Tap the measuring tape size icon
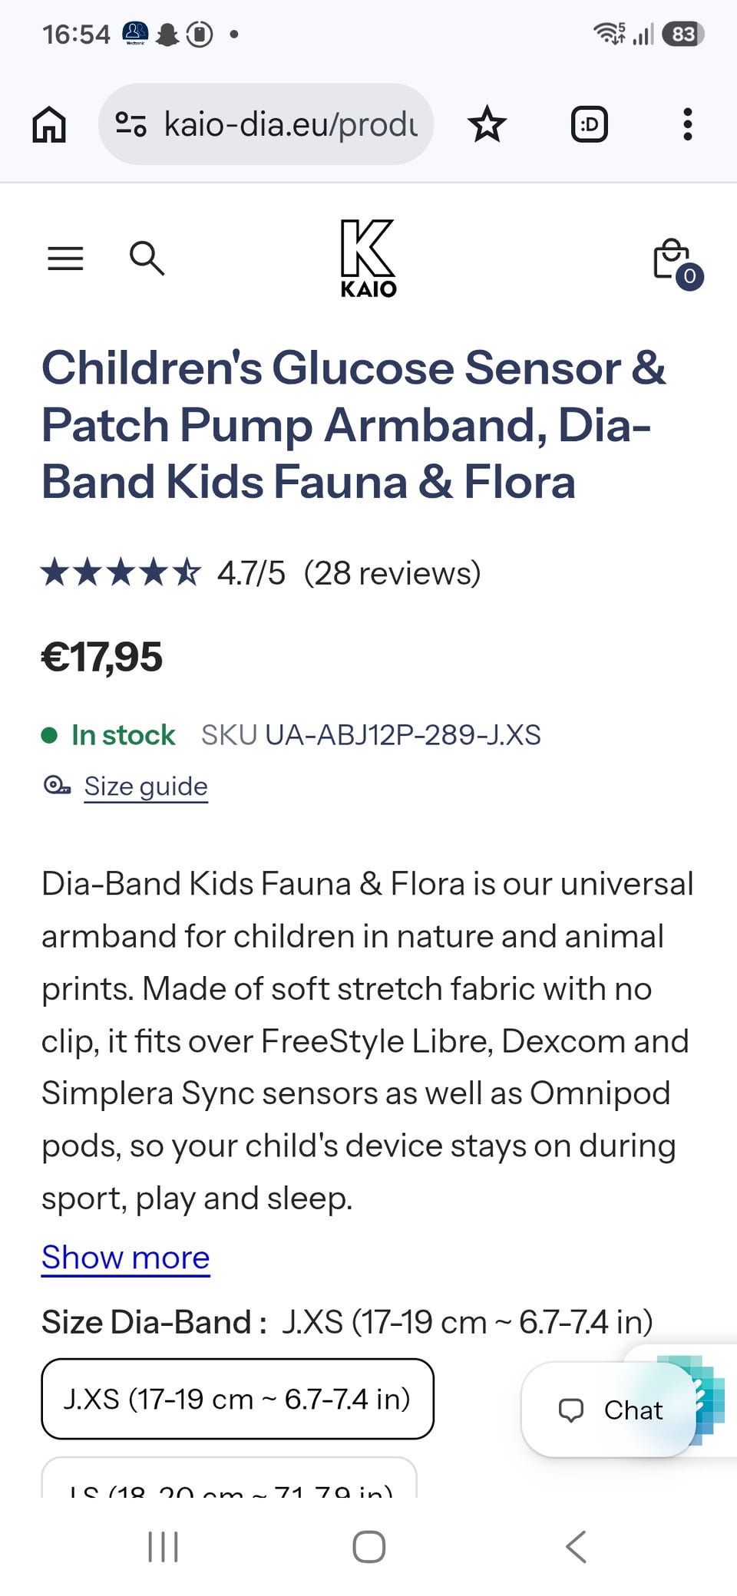The height and width of the screenshot is (1596, 737). (x=57, y=786)
